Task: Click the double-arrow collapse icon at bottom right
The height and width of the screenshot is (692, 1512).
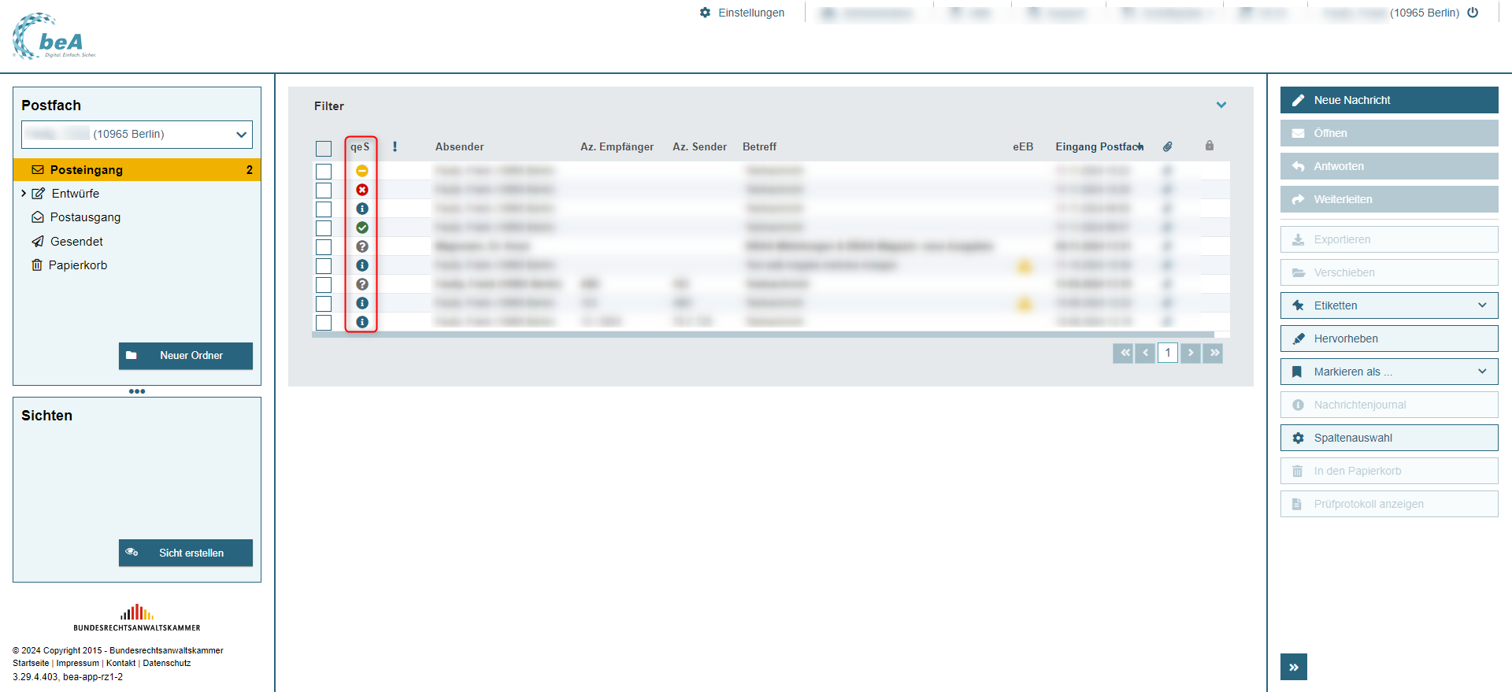Action: pyautogui.click(x=1293, y=667)
